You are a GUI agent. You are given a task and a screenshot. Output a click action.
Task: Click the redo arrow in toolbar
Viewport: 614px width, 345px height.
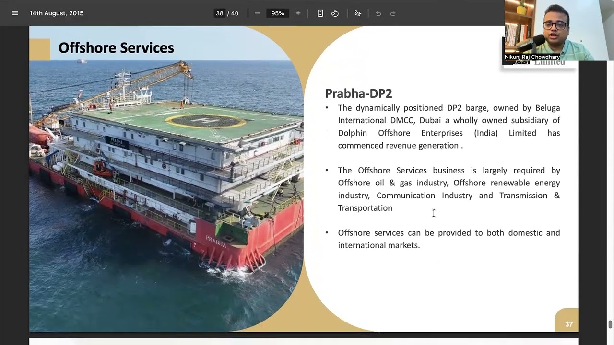(x=393, y=13)
